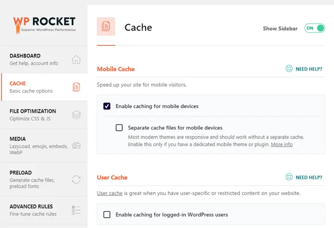Image resolution: width=334 pixels, height=228 pixels.
Task: Uncheck Enable caching for mobile devices
Action: [107, 106]
